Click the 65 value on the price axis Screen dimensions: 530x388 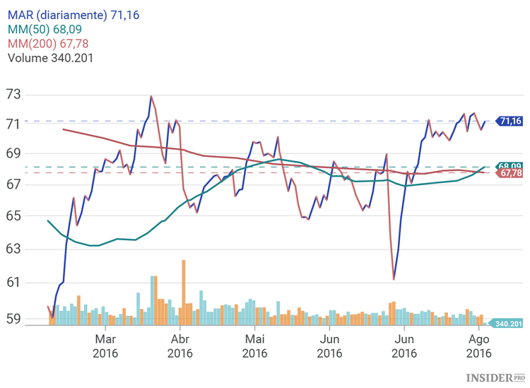13,216
